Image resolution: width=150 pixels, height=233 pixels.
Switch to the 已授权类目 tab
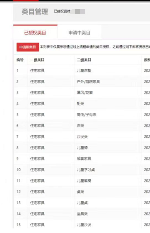35,33
